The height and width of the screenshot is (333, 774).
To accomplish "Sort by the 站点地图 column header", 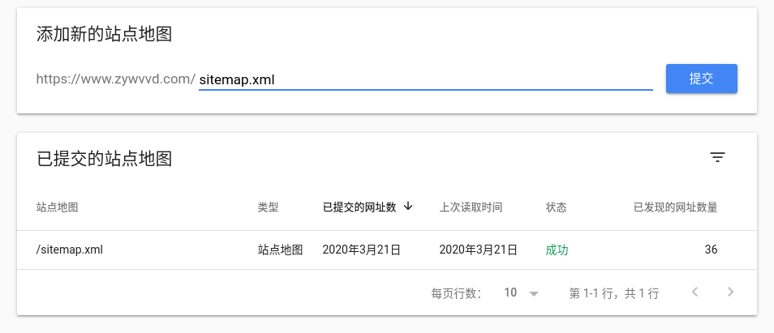I will click(x=57, y=207).
